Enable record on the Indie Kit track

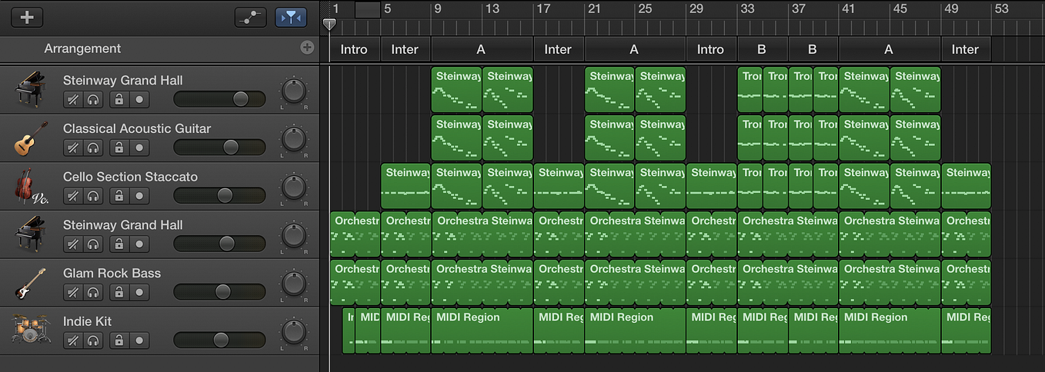139,340
